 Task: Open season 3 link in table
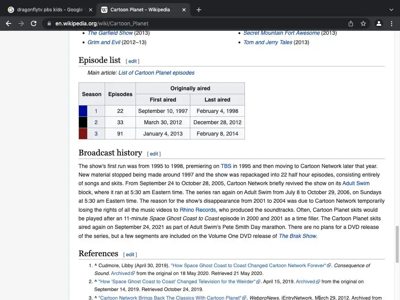pos(96,134)
